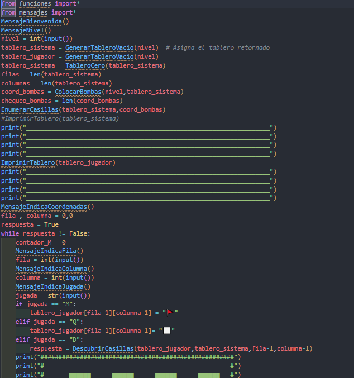The width and height of the screenshot is (354, 378).
Task: Place cursor on 'funciones' in first import
Action: click(35, 3)
